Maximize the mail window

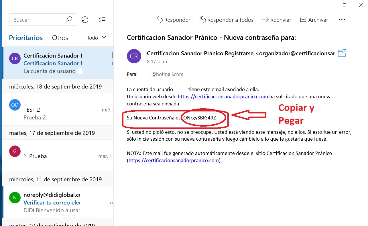[x=345, y=5]
